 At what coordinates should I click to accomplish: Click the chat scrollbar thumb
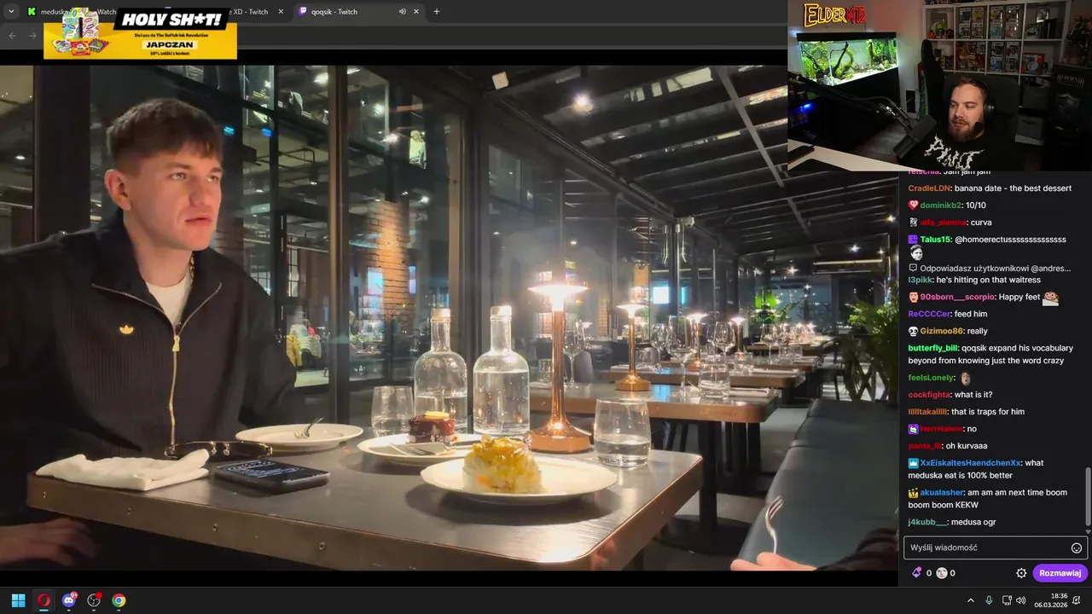pyautogui.click(x=1088, y=495)
